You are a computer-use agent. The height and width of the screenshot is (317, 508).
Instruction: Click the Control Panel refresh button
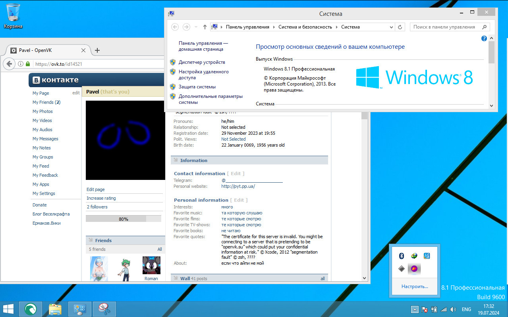click(400, 27)
